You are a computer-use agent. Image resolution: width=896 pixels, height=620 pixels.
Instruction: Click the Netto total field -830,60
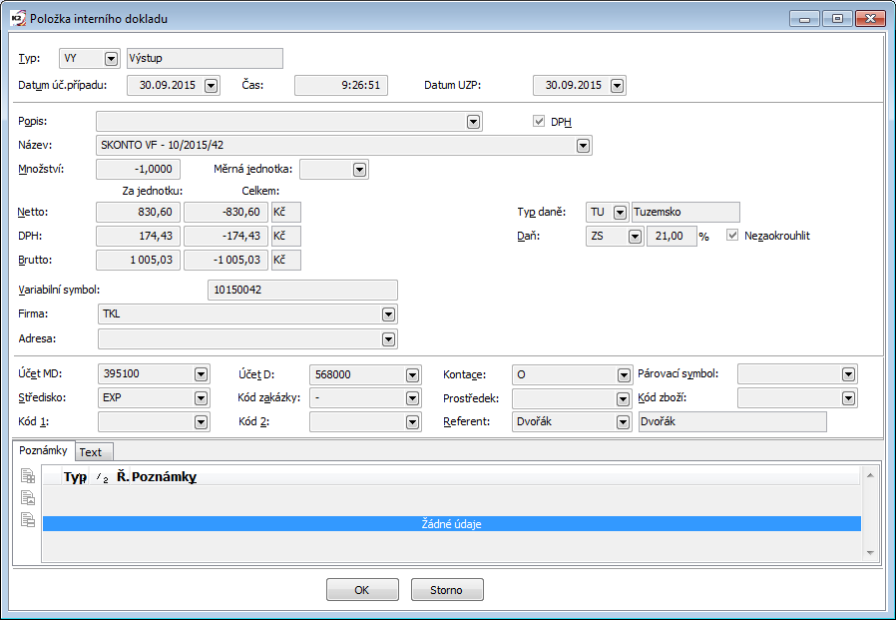225,212
